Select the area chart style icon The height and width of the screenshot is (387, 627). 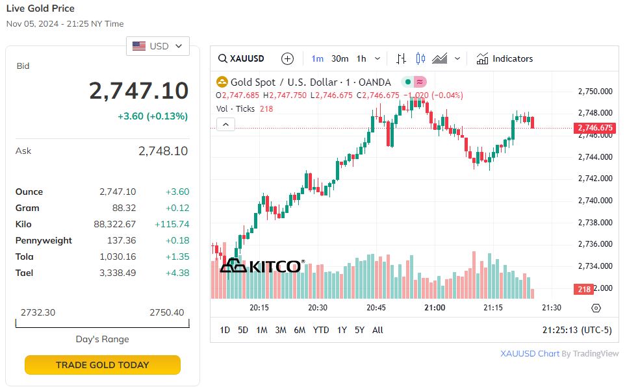[x=440, y=58]
